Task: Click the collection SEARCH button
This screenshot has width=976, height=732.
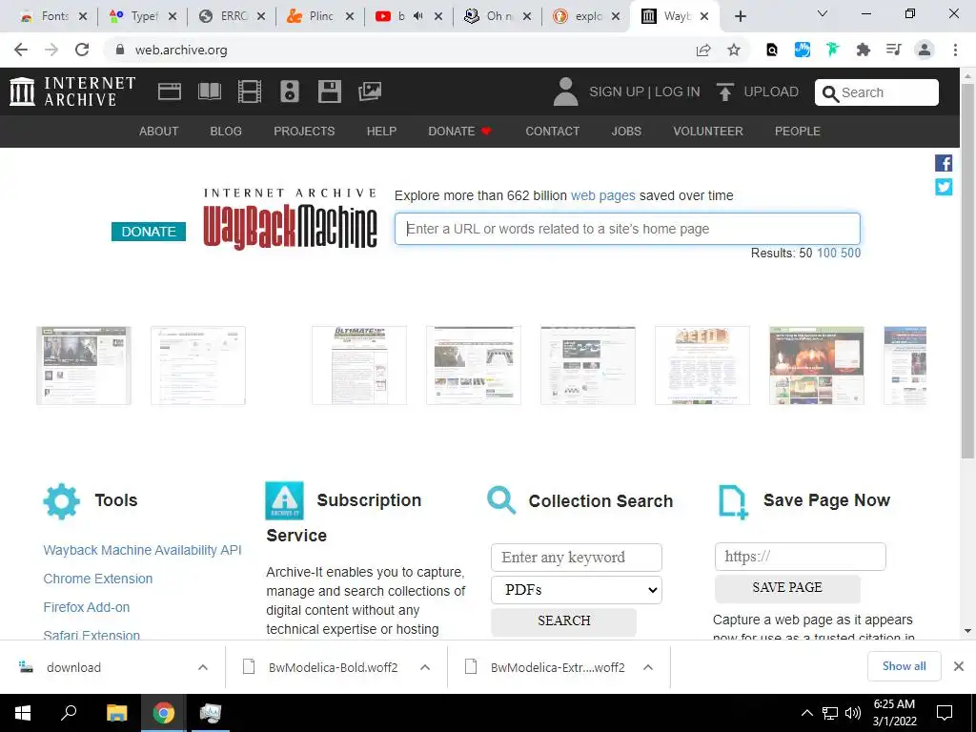Action: coord(564,621)
